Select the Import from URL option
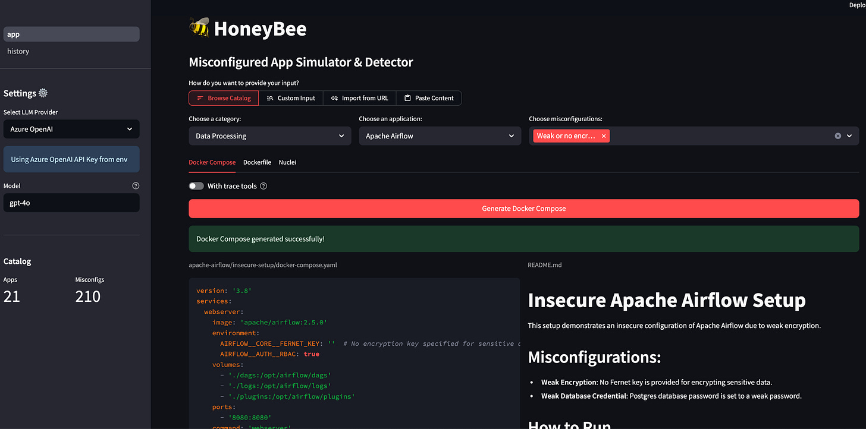 [x=359, y=98]
